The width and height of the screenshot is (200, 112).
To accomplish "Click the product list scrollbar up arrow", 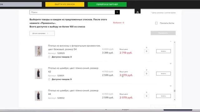I will (175, 42).
